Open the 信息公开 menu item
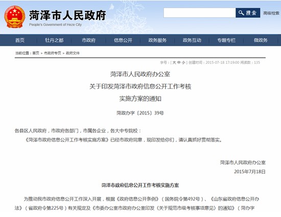 point(123,40)
